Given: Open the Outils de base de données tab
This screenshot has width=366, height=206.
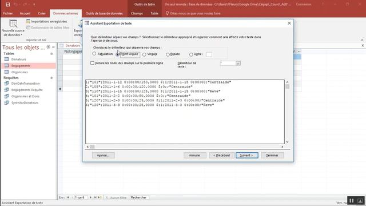Looking at the screenshot, I should [104, 13].
